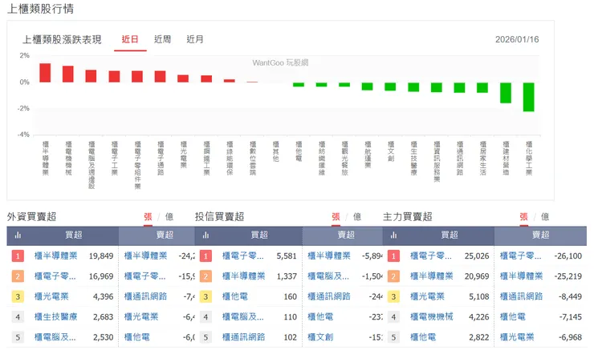Screen dimensions: 594x350
Task: Open 櫃通訊網路 in 外資 賣超 list
Action: [x=145, y=296]
